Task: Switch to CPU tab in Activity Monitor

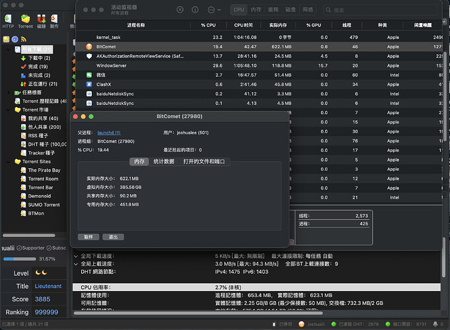Action: (239, 10)
